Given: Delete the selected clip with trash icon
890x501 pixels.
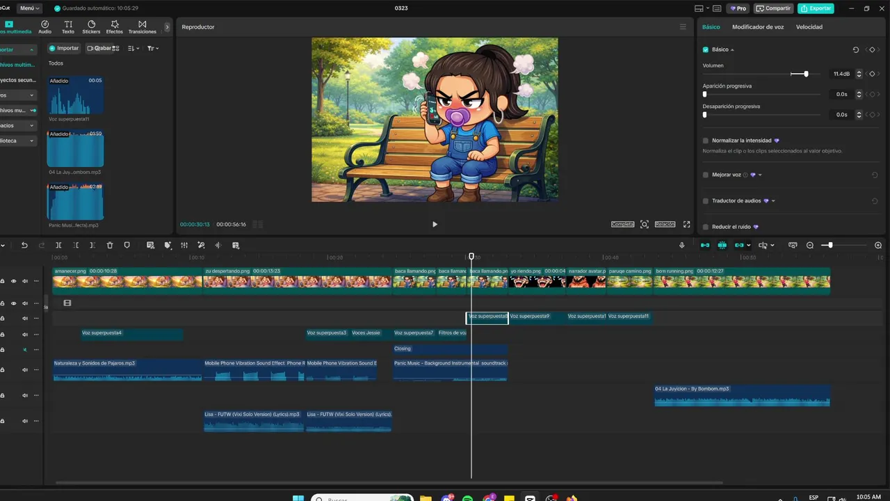Looking at the screenshot, I should (x=110, y=245).
